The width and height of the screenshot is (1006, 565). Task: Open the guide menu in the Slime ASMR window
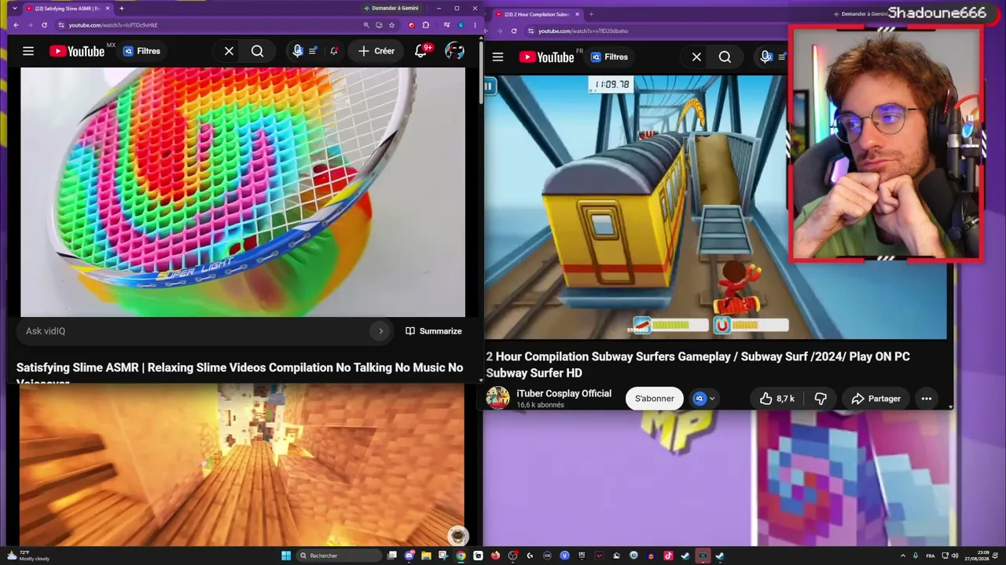[x=28, y=51]
